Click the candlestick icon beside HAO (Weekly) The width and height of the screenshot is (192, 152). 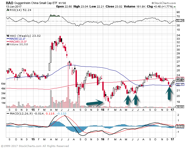tap(8, 36)
